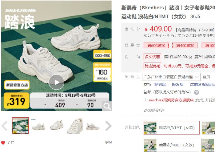Open the 晚发赔 service link

pos(178,85)
